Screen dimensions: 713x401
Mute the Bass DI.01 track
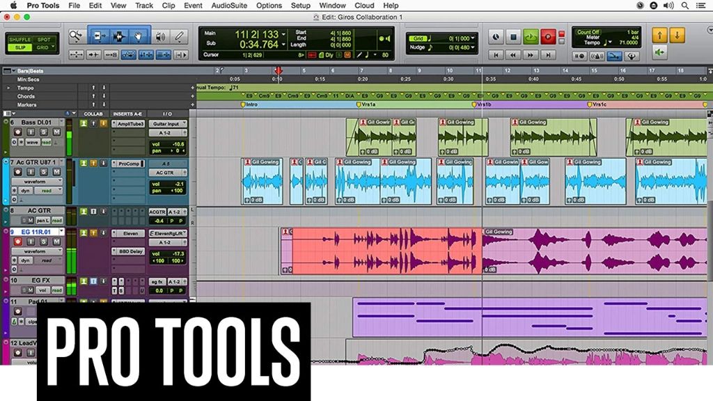[56, 132]
